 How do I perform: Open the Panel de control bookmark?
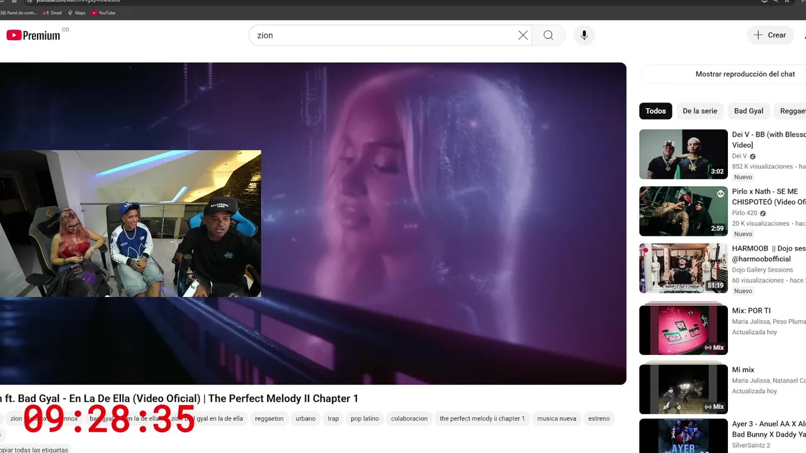19,13
